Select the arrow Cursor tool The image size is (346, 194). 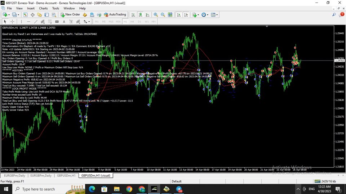5,22
